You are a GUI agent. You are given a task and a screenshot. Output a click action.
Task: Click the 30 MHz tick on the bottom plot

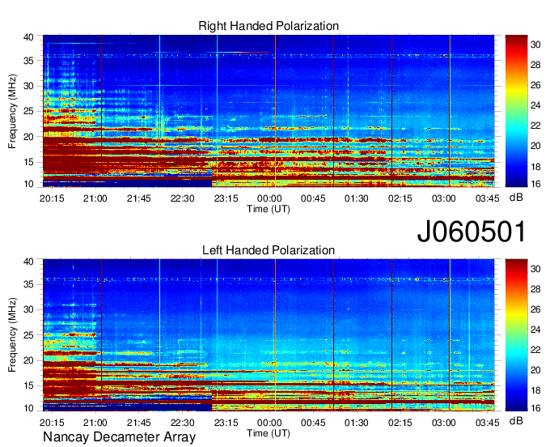click(x=28, y=310)
